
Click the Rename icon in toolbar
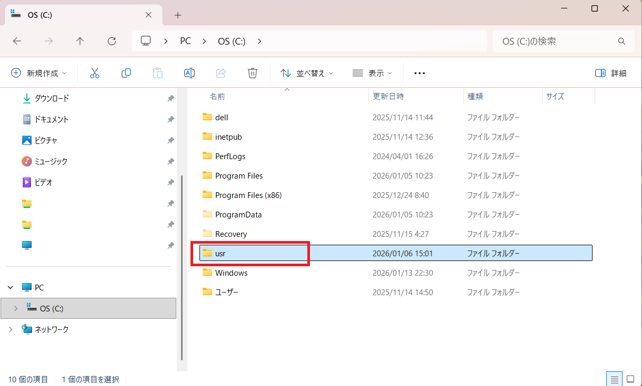click(x=189, y=73)
